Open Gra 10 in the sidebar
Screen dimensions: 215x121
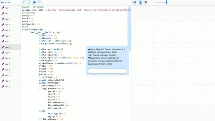(x=10, y=58)
